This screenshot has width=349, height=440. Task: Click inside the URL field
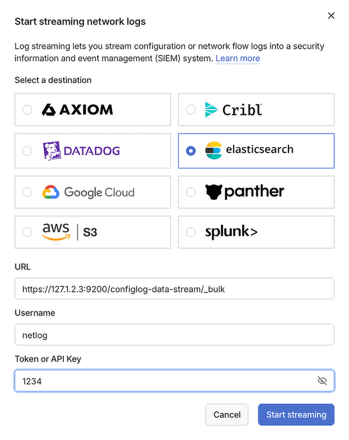tap(174, 288)
